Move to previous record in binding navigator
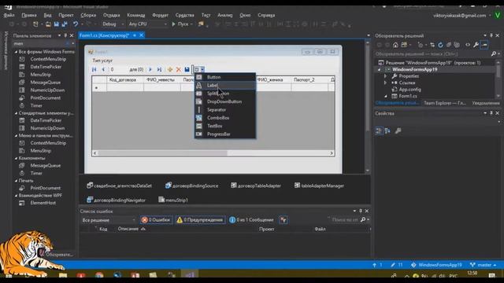Screen dimensions: 504x283 [x=103, y=69]
